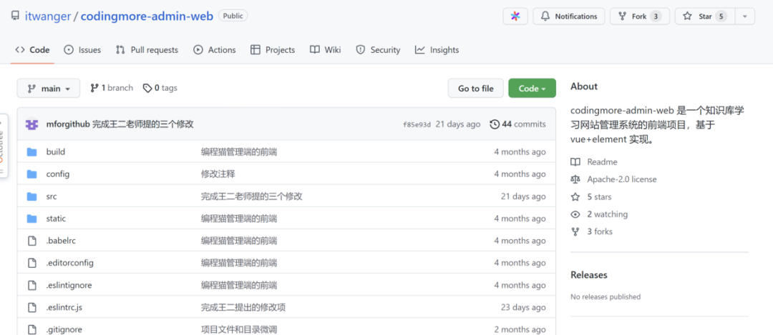Open the Wiki tab
This screenshot has width=773, height=335.
coord(326,50)
